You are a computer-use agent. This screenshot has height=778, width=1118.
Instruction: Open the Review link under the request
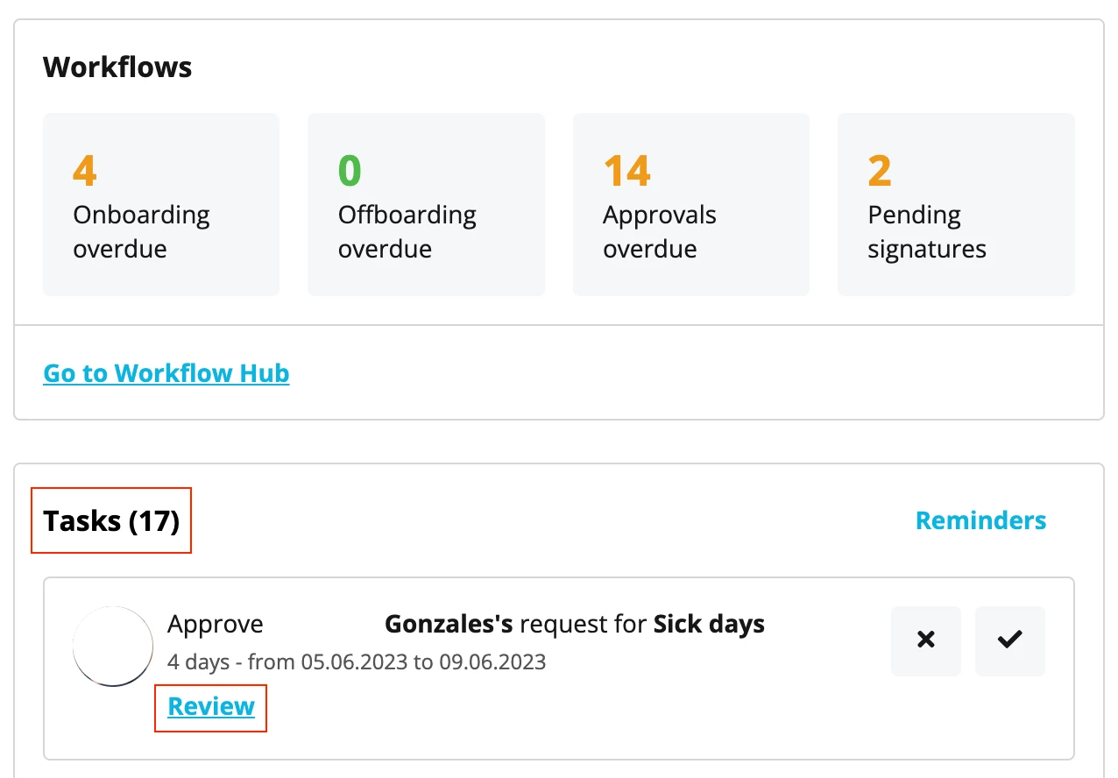click(211, 706)
